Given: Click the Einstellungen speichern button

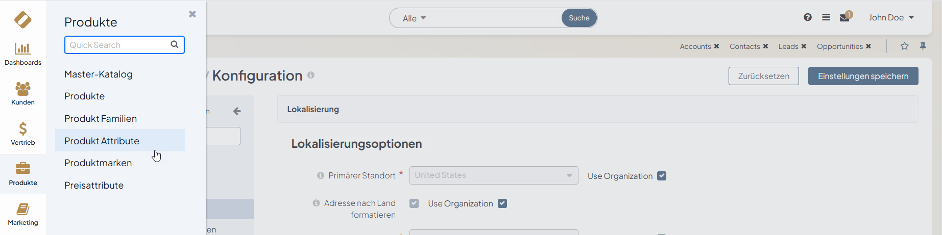Looking at the screenshot, I should point(863,76).
